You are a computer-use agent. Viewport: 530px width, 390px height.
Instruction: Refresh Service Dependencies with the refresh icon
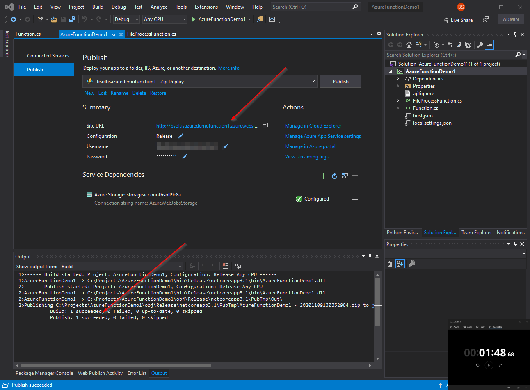[334, 176]
